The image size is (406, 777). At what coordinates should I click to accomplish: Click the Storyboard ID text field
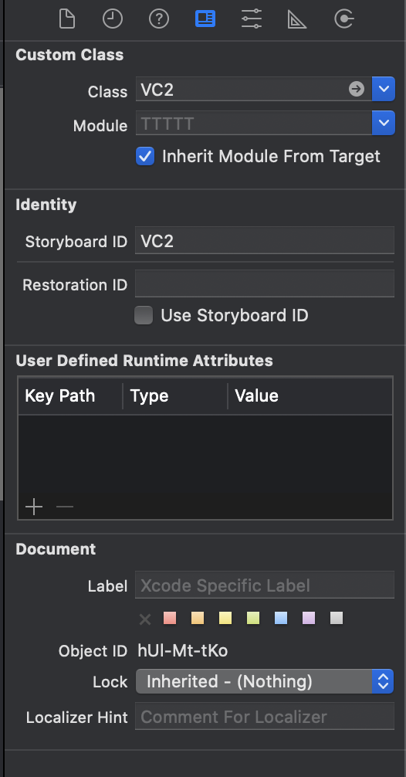click(265, 241)
